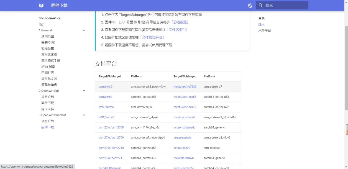Open the armvirt/32 target link
The height and width of the screenshot is (169, 348).
[106, 87]
